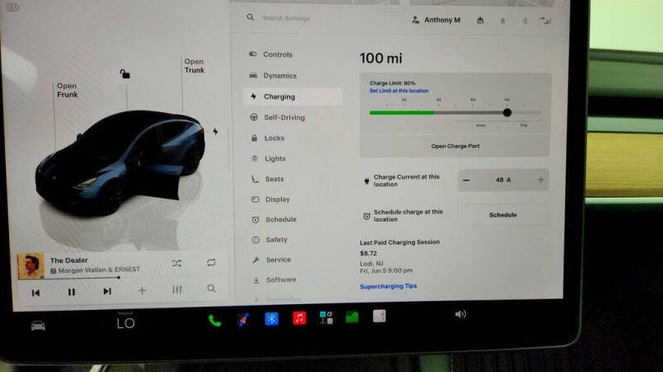663x372 pixels.
Task: Tap the Bluetooth icon in top bar
Action: click(x=525, y=21)
